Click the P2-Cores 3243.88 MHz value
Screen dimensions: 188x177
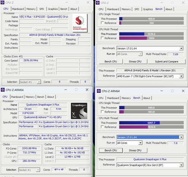tap(29, 148)
